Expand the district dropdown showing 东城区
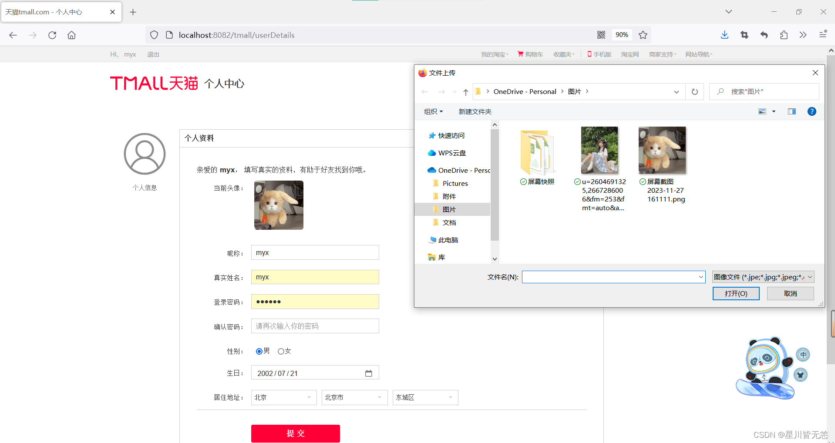This screenshot has width=835, height=443. (425, 397)
